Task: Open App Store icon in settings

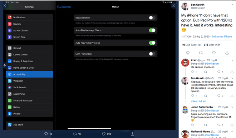Action: [x=10, y=125]
